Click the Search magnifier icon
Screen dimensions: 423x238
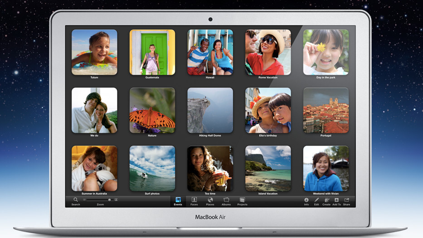(x=76, y=200)
